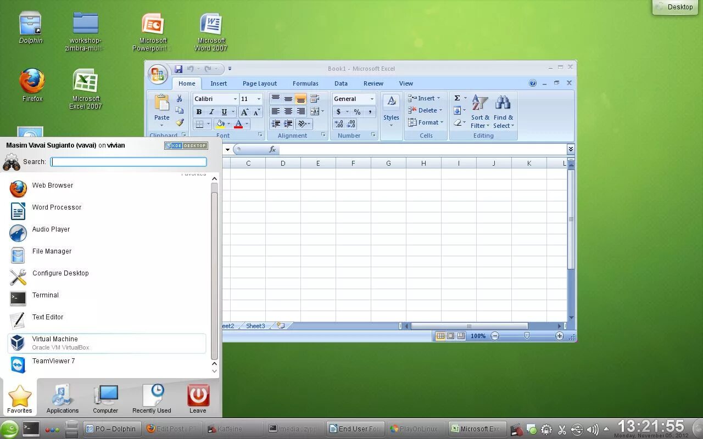This screenshot has height=439, width=703.
Task: Click the Zoom In plus button
Action: [x=559, y=336]
